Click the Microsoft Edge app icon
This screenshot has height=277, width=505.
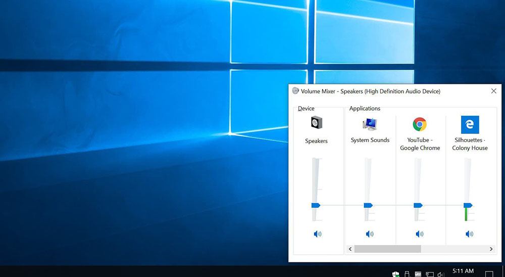[470, 124]
